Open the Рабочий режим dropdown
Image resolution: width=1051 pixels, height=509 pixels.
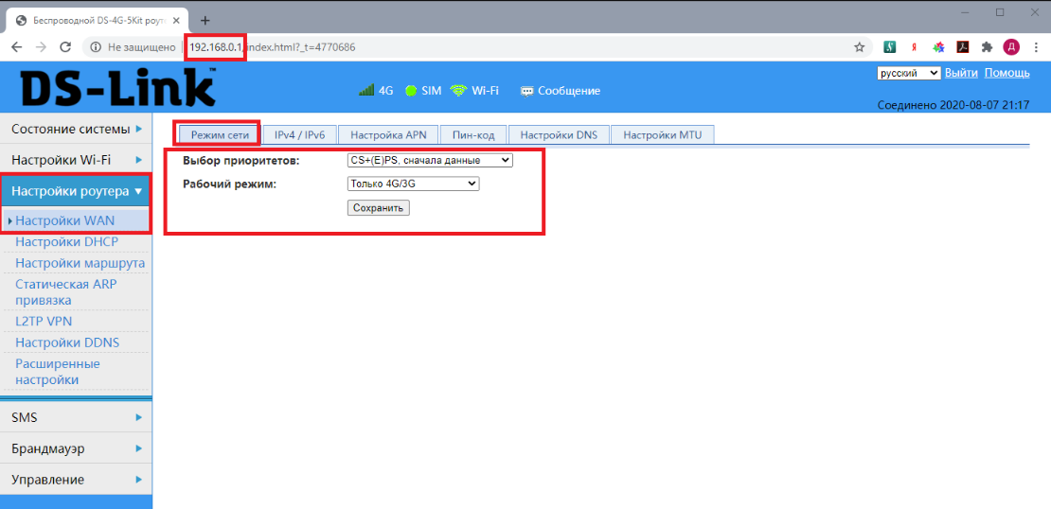point(414,184)
